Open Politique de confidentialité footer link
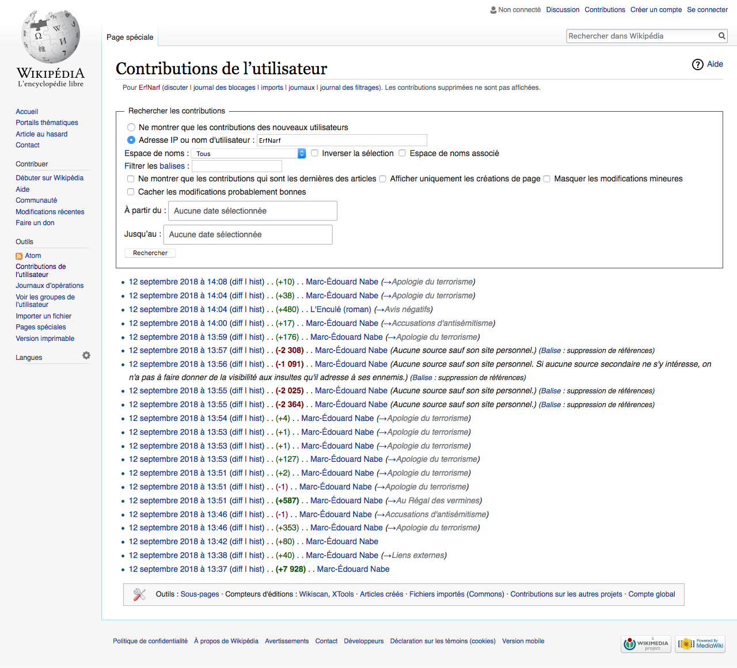This screenshot has height=668, width=737. tap(150, 641)
